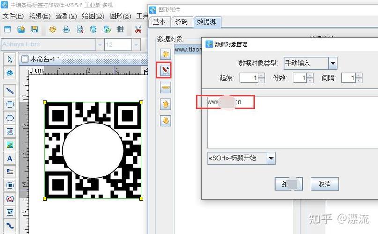The height and width of the screenshot is (234, 378).
Task: Click the 起始 number input field
Action: pos(249,78)
